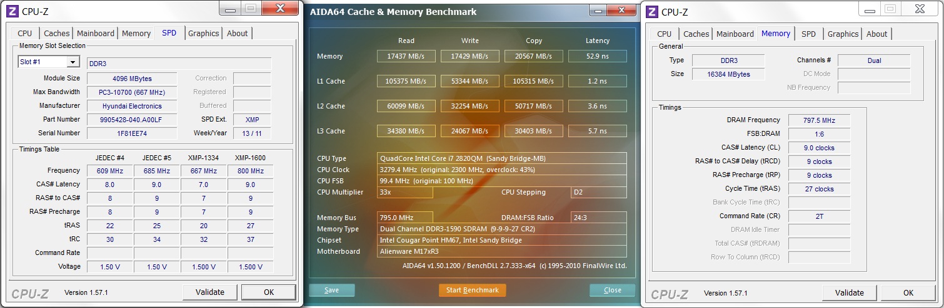
Task: Click Save button in AIDA64 window
Action: [x=332, y=290]
